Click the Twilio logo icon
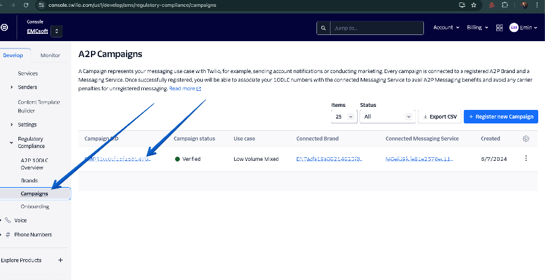 pyautogui.click(x=4, y=28)
